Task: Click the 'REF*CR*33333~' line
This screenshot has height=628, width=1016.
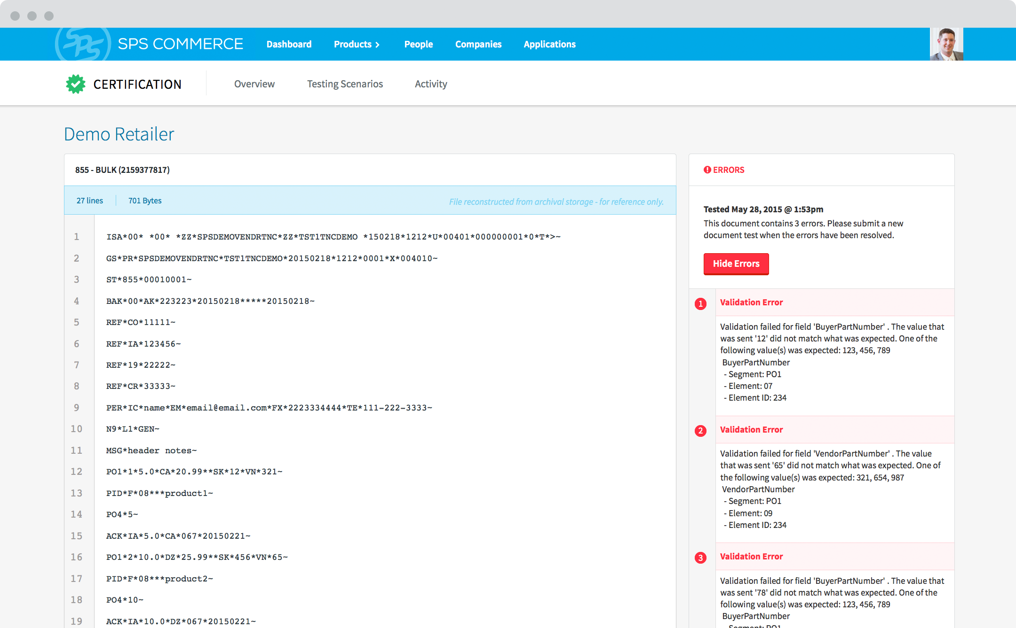Action: [x=141, y=386]
